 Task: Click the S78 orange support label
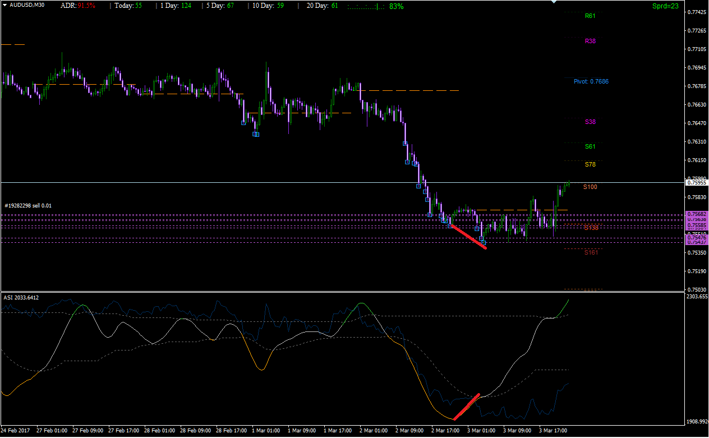590,164
